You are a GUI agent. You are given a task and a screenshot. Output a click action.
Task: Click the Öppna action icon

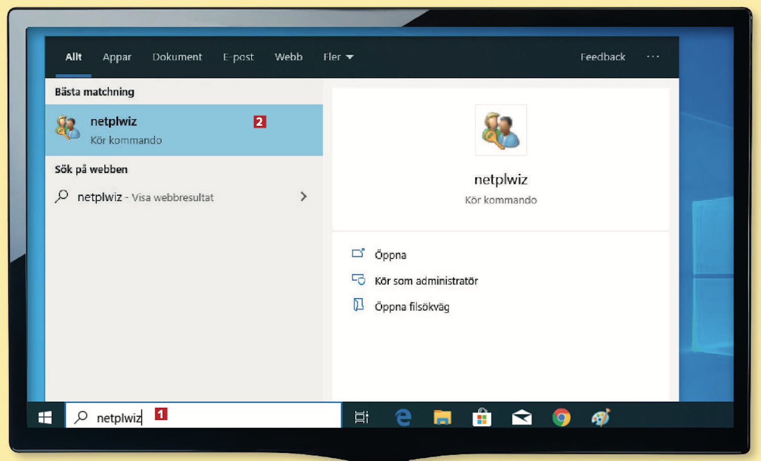358,253
